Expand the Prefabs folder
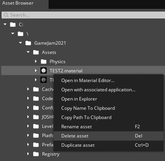The image size is (165, 161). 28,144
